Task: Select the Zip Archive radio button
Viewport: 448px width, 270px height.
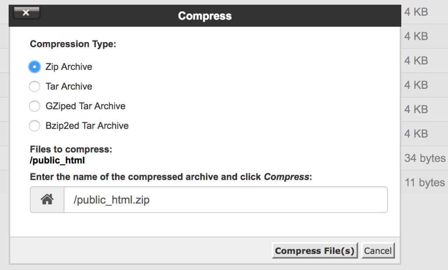Action: 35,67
